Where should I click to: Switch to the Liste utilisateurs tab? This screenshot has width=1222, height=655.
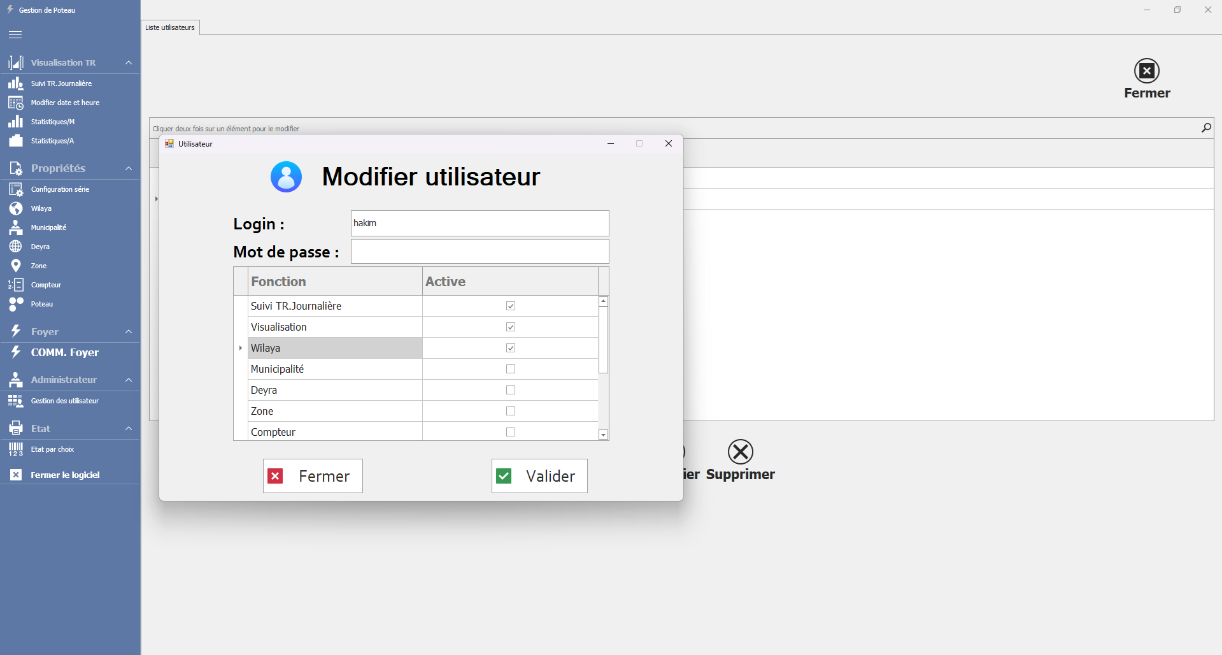tap(170, 27)
